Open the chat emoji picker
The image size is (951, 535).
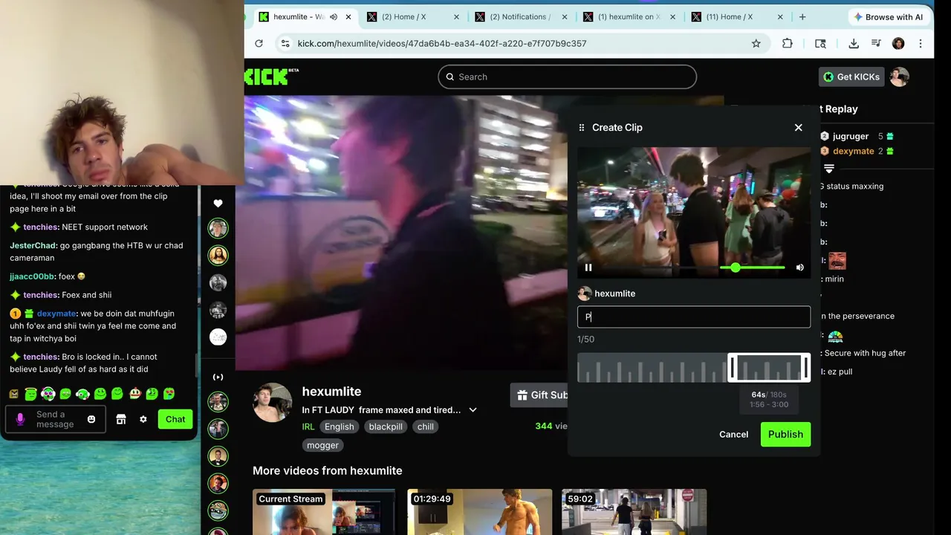click(x=91, y=419)
